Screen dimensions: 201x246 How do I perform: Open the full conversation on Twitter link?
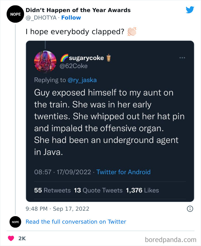(76, 222)
